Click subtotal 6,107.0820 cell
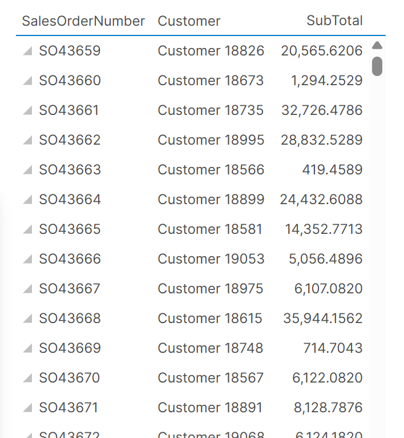 click(328, 289)
